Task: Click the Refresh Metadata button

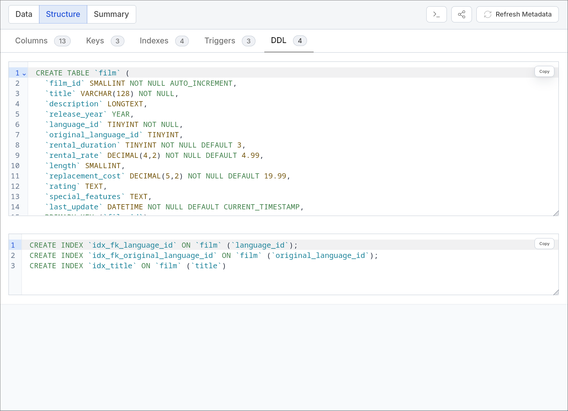Action: 517,14
